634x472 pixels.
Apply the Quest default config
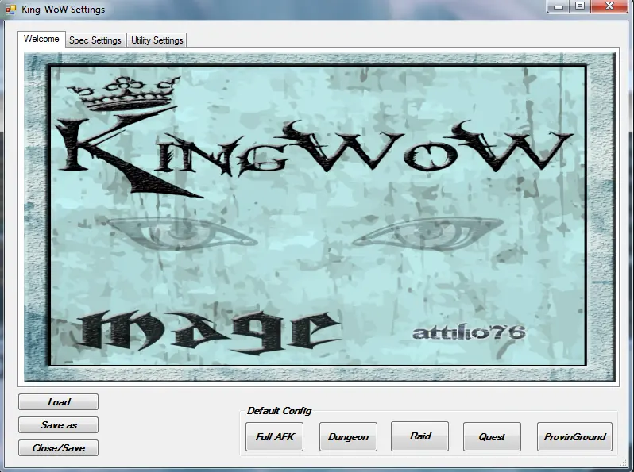(x=492, y=436)
